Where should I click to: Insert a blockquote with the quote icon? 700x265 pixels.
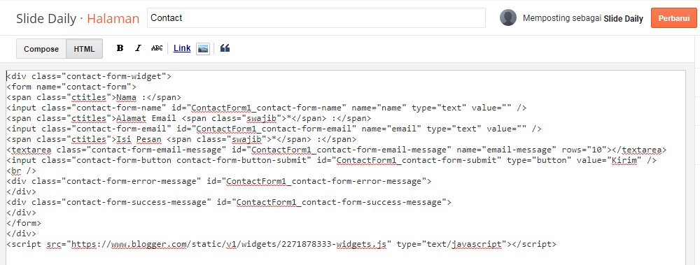[x=225, y=48]
